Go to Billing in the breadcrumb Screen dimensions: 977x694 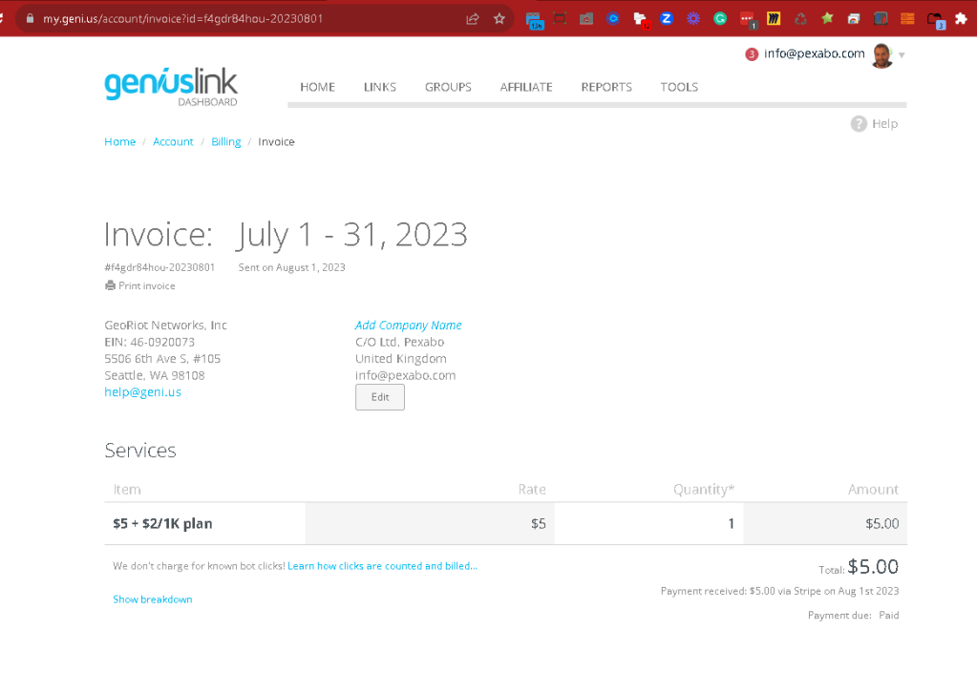point(226,141)
